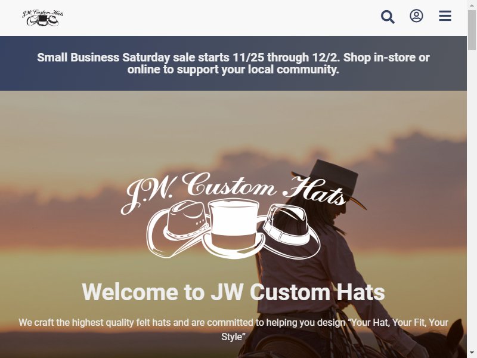This screenshot has height=358, width=477.
Task: Click the scrollbar up arrow
Action: pyautogui.click(x=472, y=4)
